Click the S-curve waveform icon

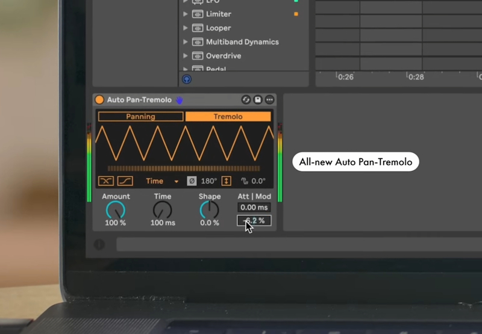coord(125,181)
